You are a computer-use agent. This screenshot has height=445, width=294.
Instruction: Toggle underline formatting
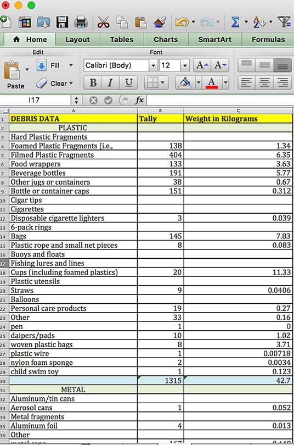[128, 83]
